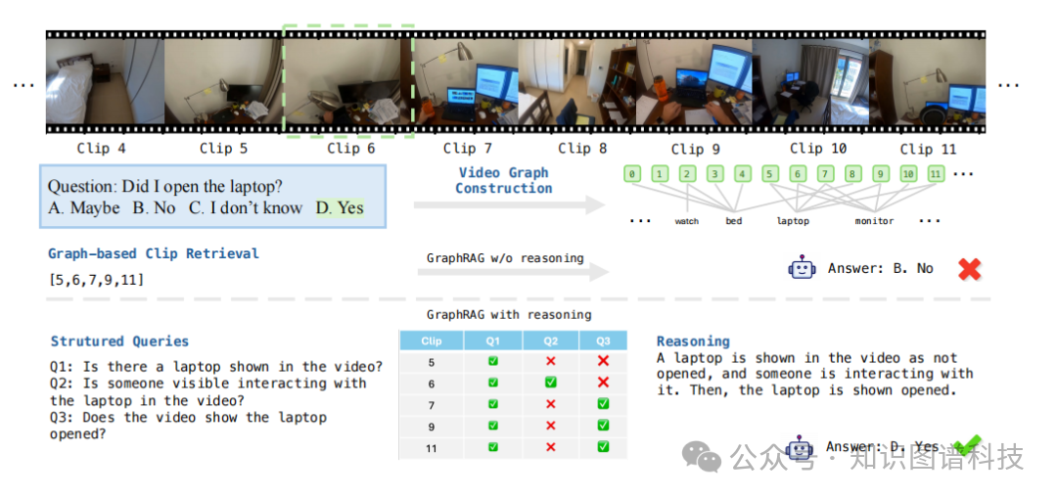Click the red X after Answer: B. No
The width and height of the screenshot is (1057, 499).
(969, 268)
